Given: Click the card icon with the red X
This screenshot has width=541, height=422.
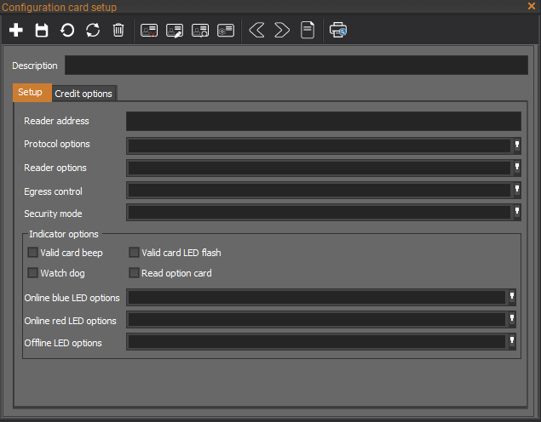Looking at the screenshot, I should point(149,31).
